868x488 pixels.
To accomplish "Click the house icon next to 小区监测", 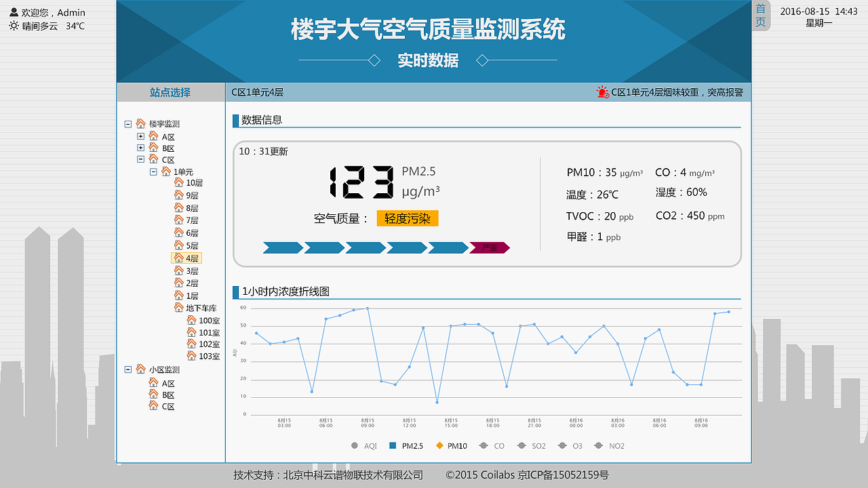I will [140, 369].
